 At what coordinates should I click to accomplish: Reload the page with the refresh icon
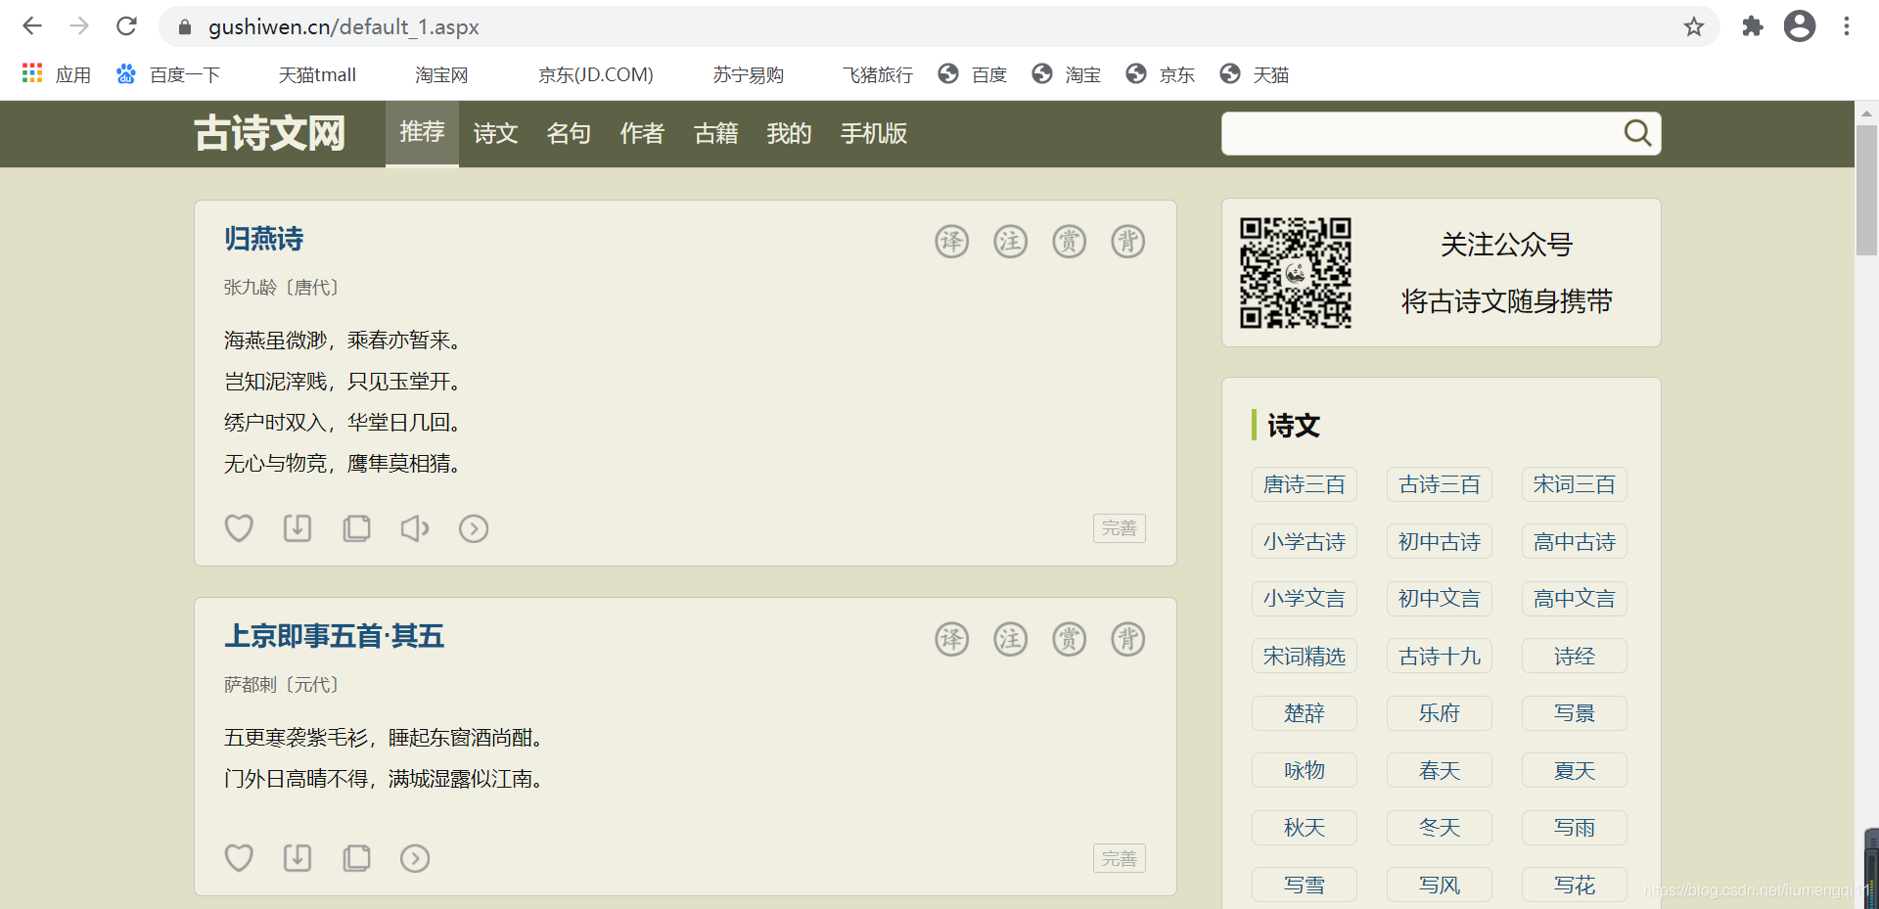pyautogui.click(x=126, y=26)
